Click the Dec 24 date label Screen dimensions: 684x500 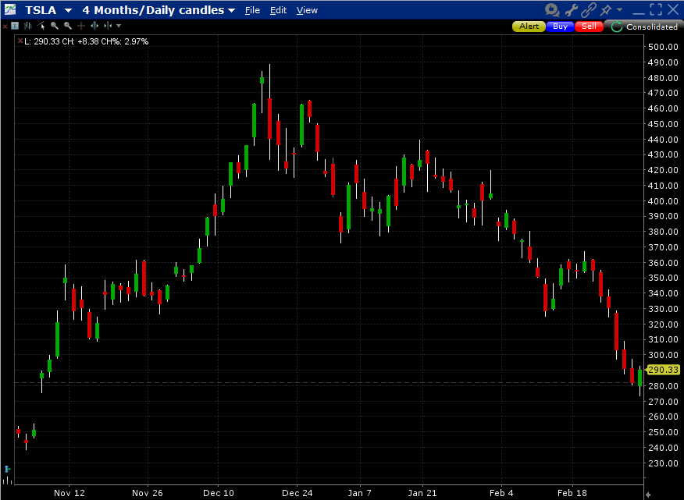(297, 493)
